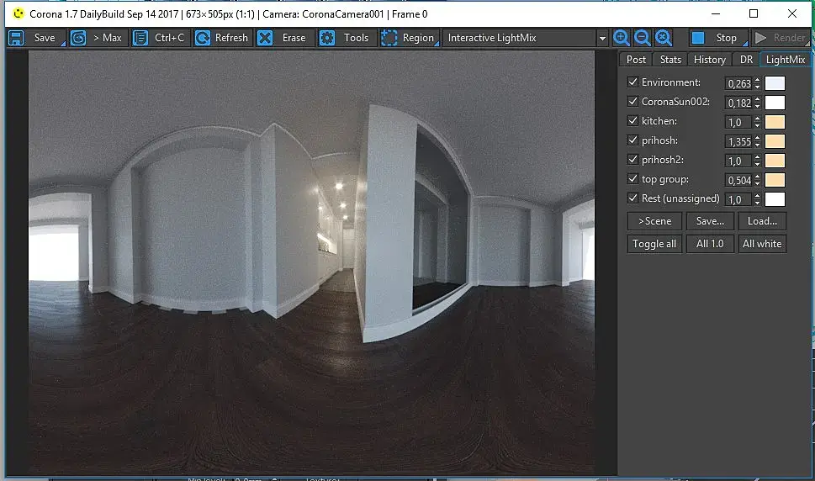Screen dimensions: 815x481
Task: Open the Environment color swatch
Action: 775,83
